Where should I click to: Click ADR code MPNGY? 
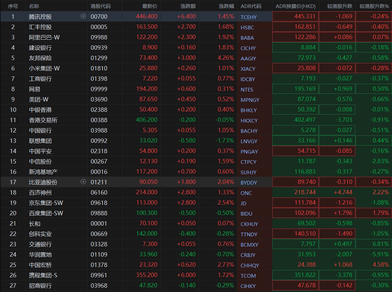[x=250, y=100]
